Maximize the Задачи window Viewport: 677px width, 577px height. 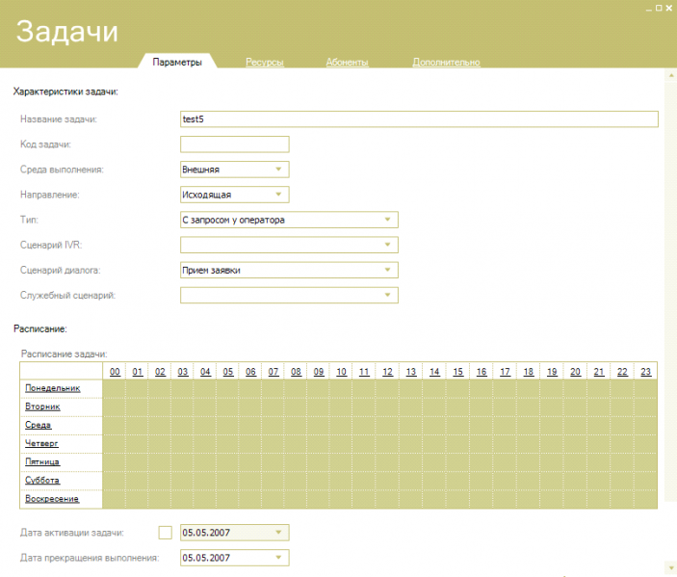click(659, 8)
